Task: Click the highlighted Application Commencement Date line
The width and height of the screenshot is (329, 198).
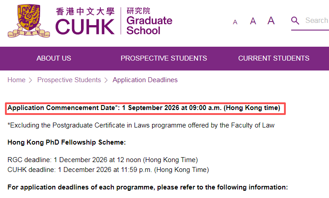Action: coord(145,108)
